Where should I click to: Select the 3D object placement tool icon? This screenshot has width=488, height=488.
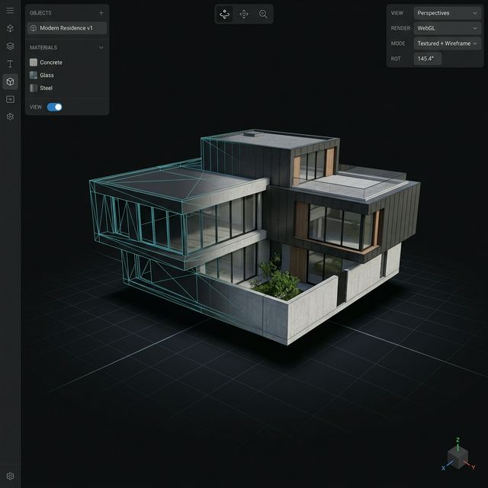pos(10,28)
